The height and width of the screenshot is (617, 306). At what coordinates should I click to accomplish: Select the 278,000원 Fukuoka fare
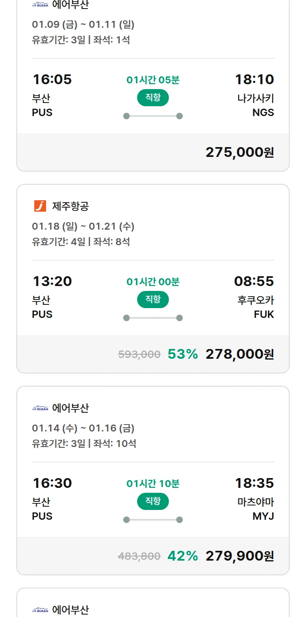point(239,354)
